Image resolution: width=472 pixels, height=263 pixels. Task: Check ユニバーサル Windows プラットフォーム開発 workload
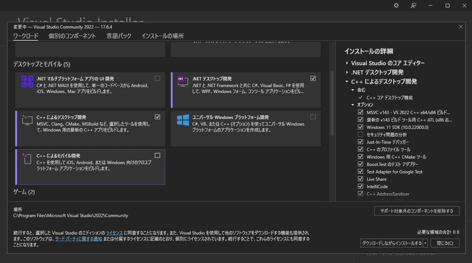(x=313, y=117)
